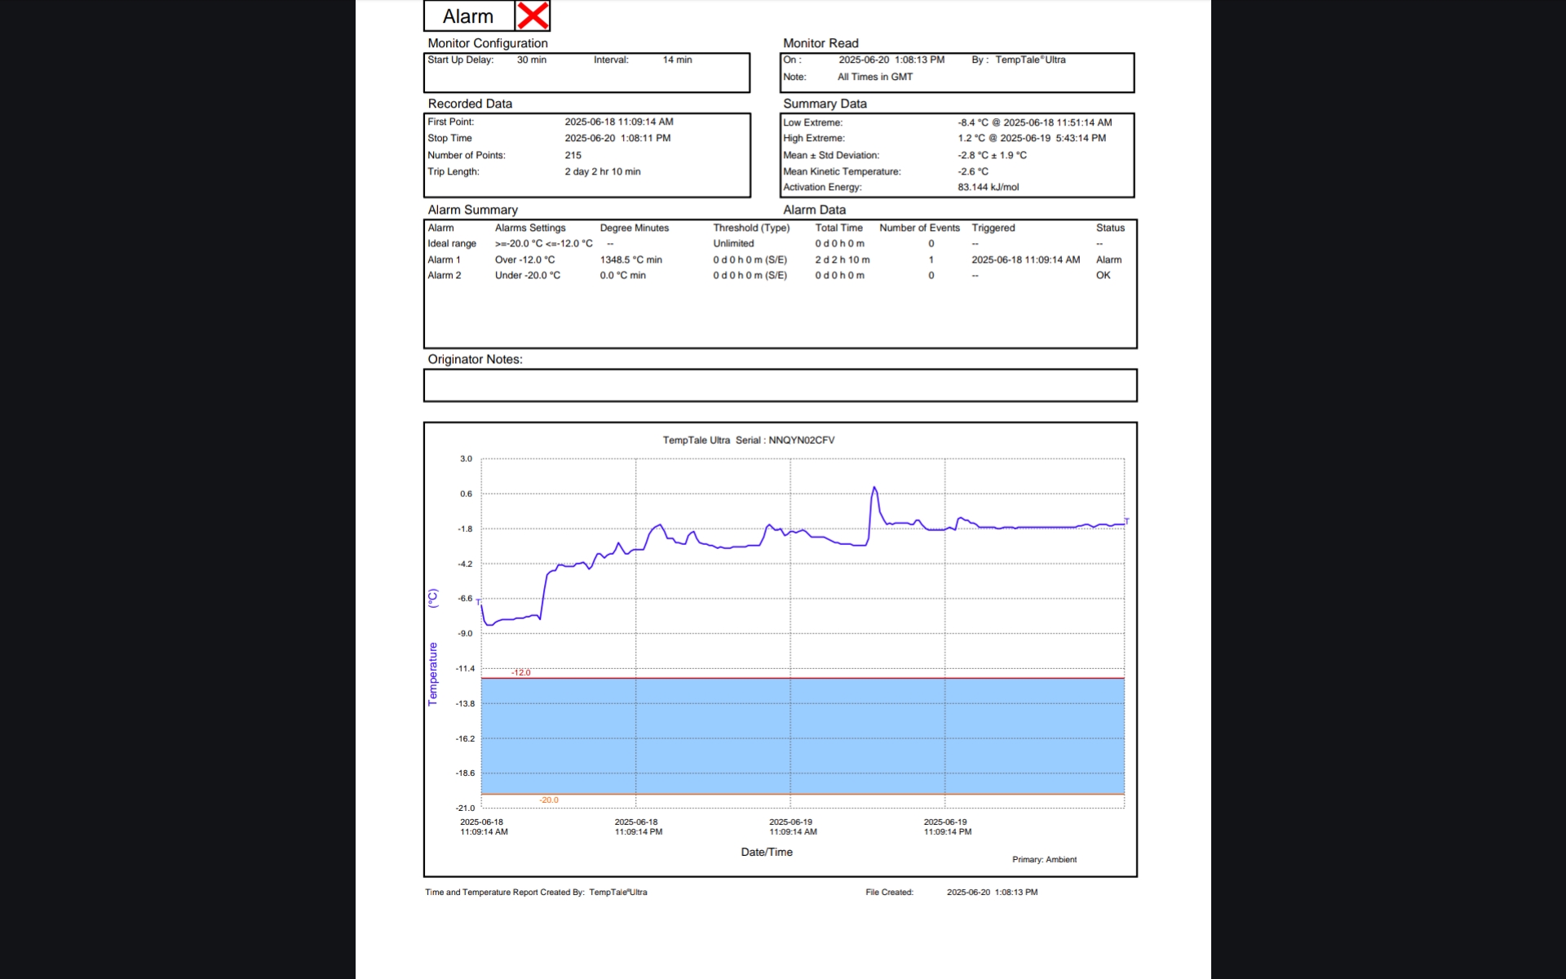
Task: Click Mean Kinetic Temperature value '-2.6 °C'
Action: 972,171
